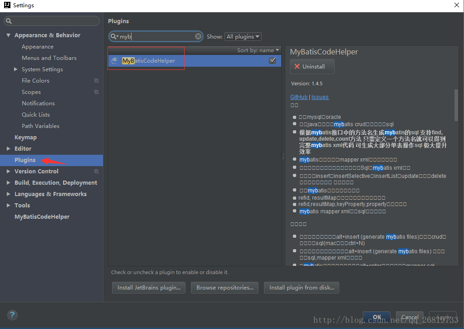
Task: Expand the Tools section
Action: [x=8, y=205]
